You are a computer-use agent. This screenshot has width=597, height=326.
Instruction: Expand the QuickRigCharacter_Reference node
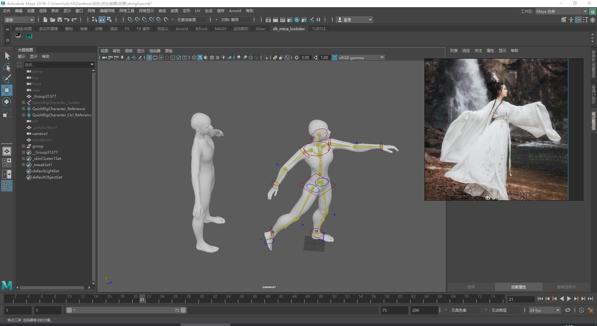pos(23,109)
